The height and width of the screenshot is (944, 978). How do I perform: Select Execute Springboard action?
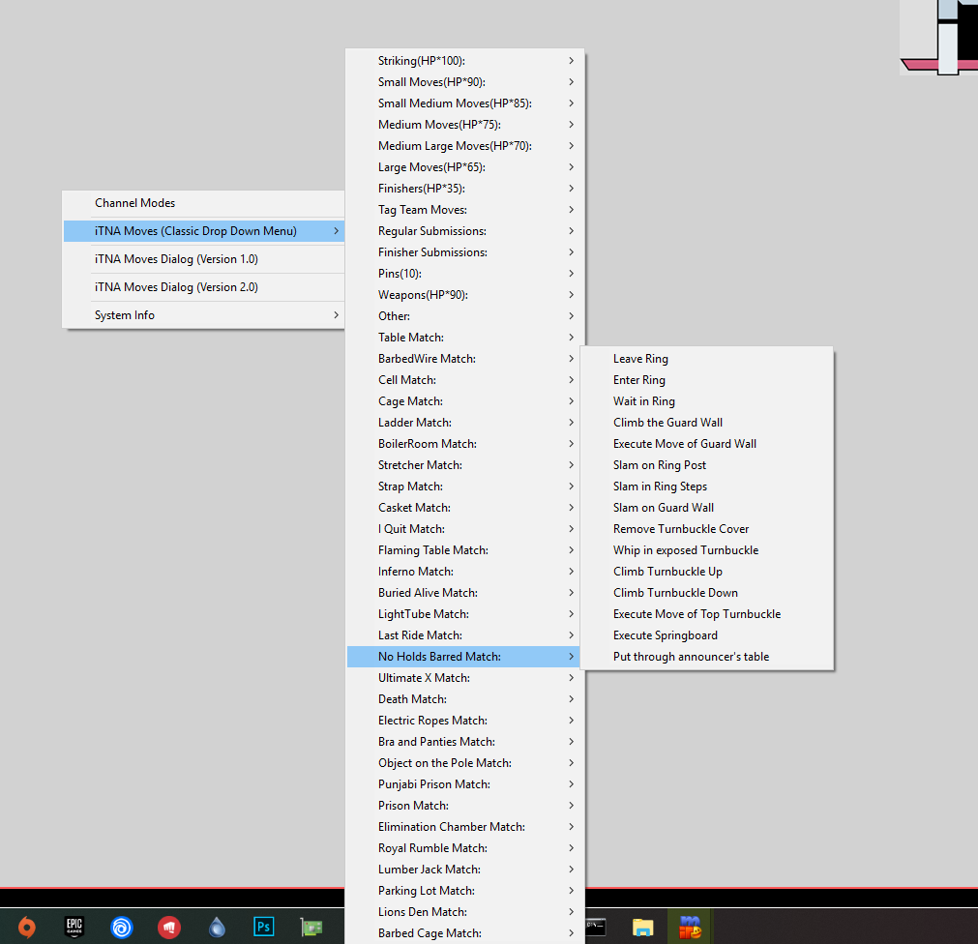point(707,634)
